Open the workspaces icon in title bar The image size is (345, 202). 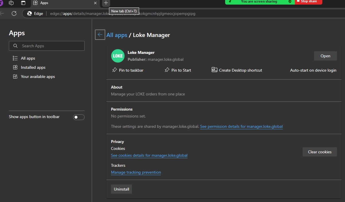(11, 3)
